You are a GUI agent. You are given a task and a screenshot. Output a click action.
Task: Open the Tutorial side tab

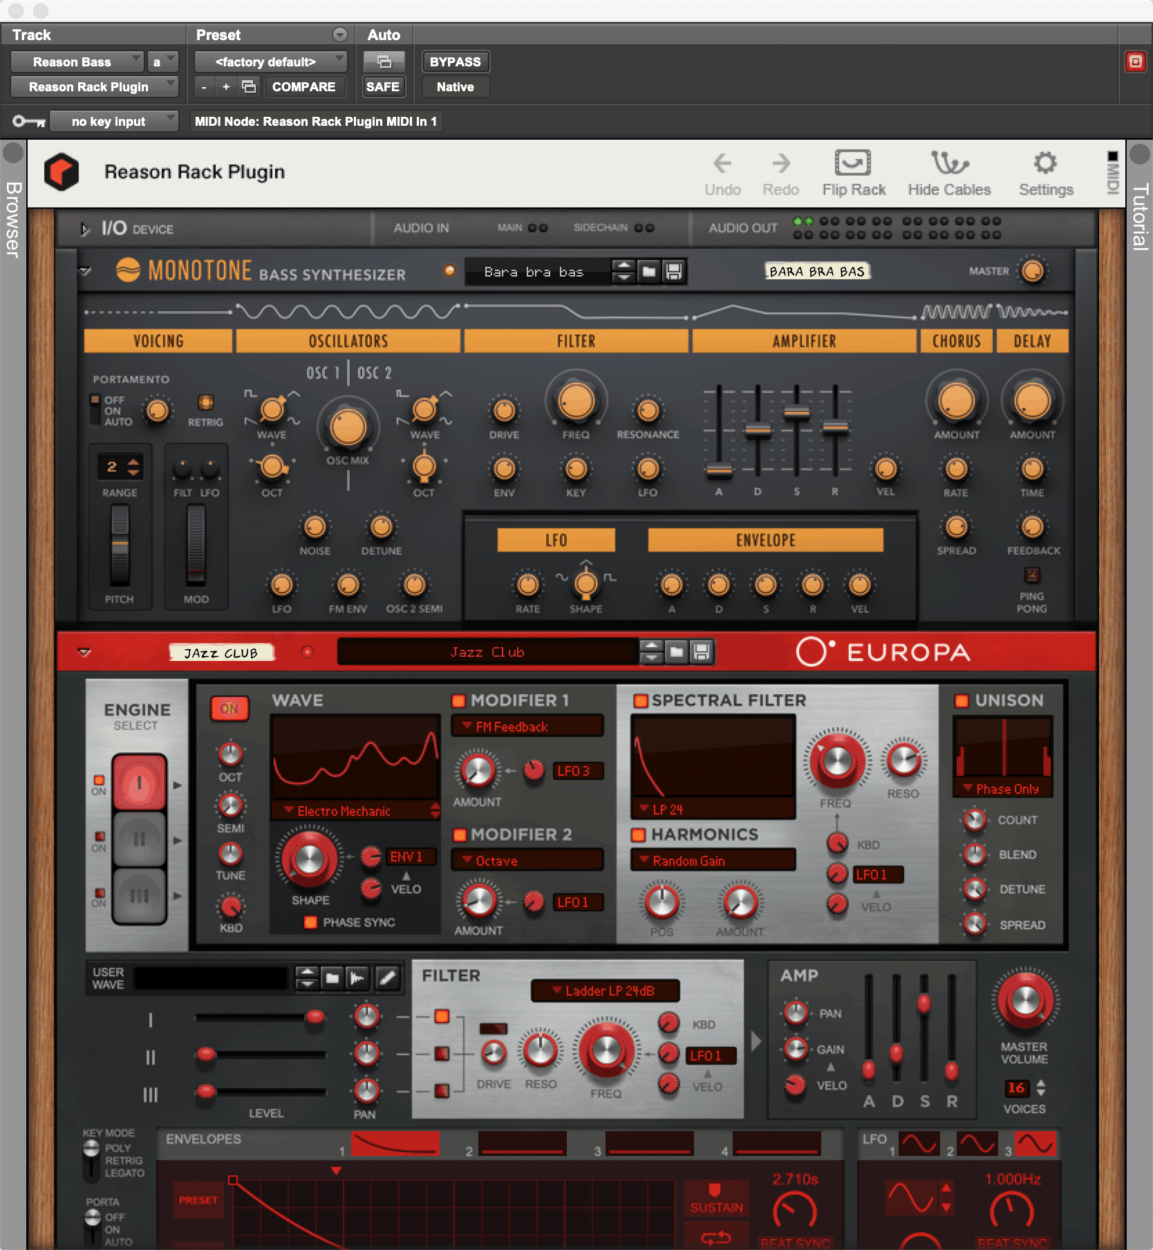(1140, 216)
